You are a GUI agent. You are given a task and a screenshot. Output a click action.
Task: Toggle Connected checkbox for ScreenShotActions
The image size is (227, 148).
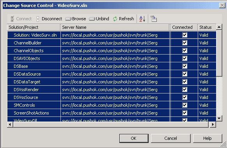click(184, 113)
